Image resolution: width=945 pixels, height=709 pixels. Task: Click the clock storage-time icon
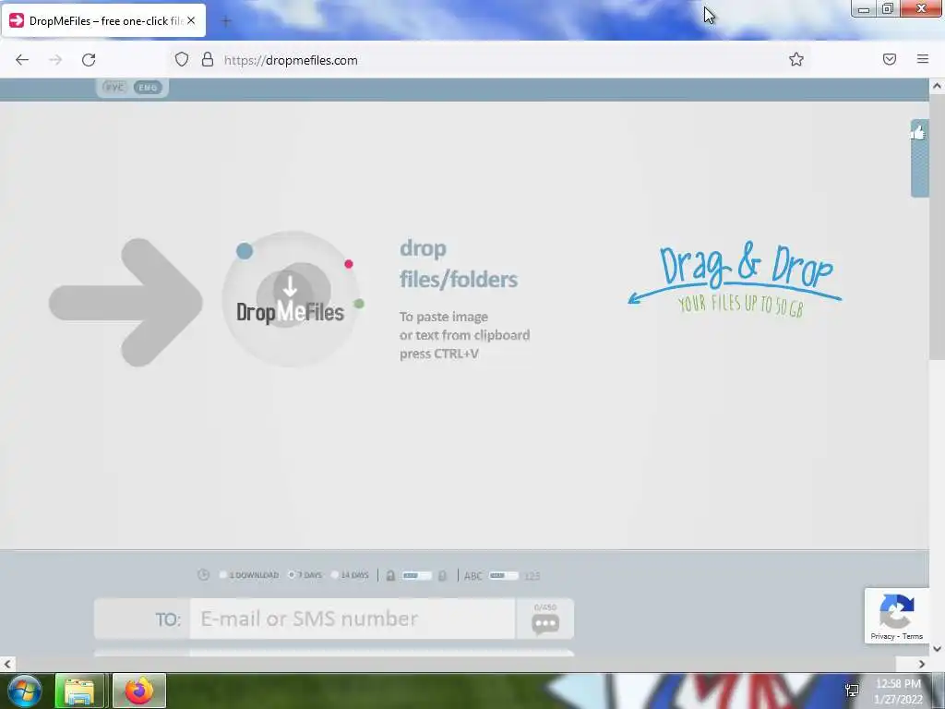[x=203, y=575]
